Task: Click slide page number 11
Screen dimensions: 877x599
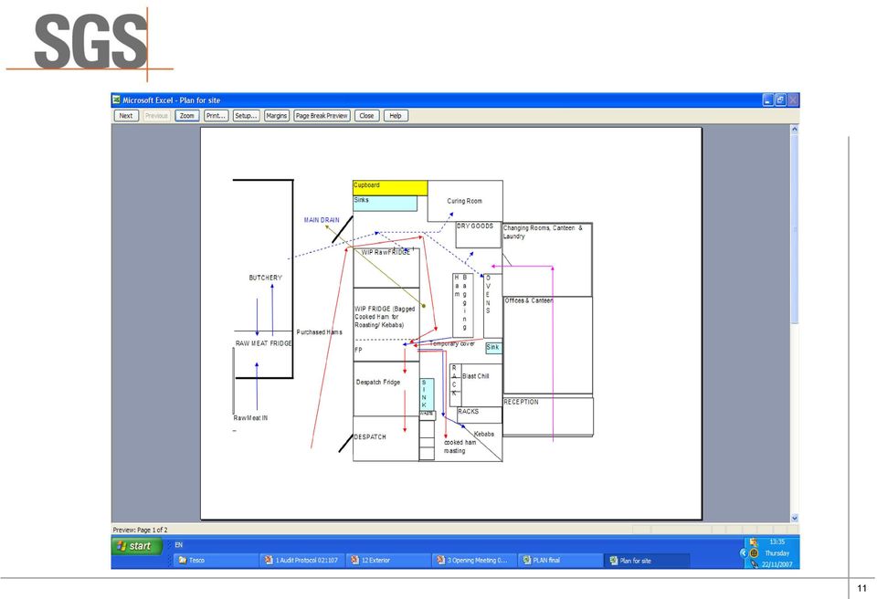Action: tap(861, 588)
